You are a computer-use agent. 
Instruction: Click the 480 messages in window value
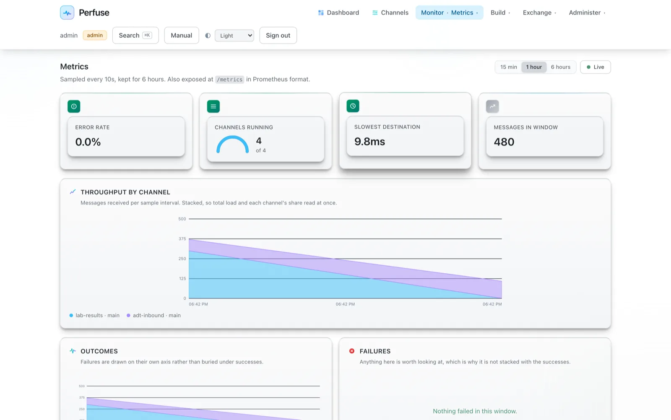504,142
